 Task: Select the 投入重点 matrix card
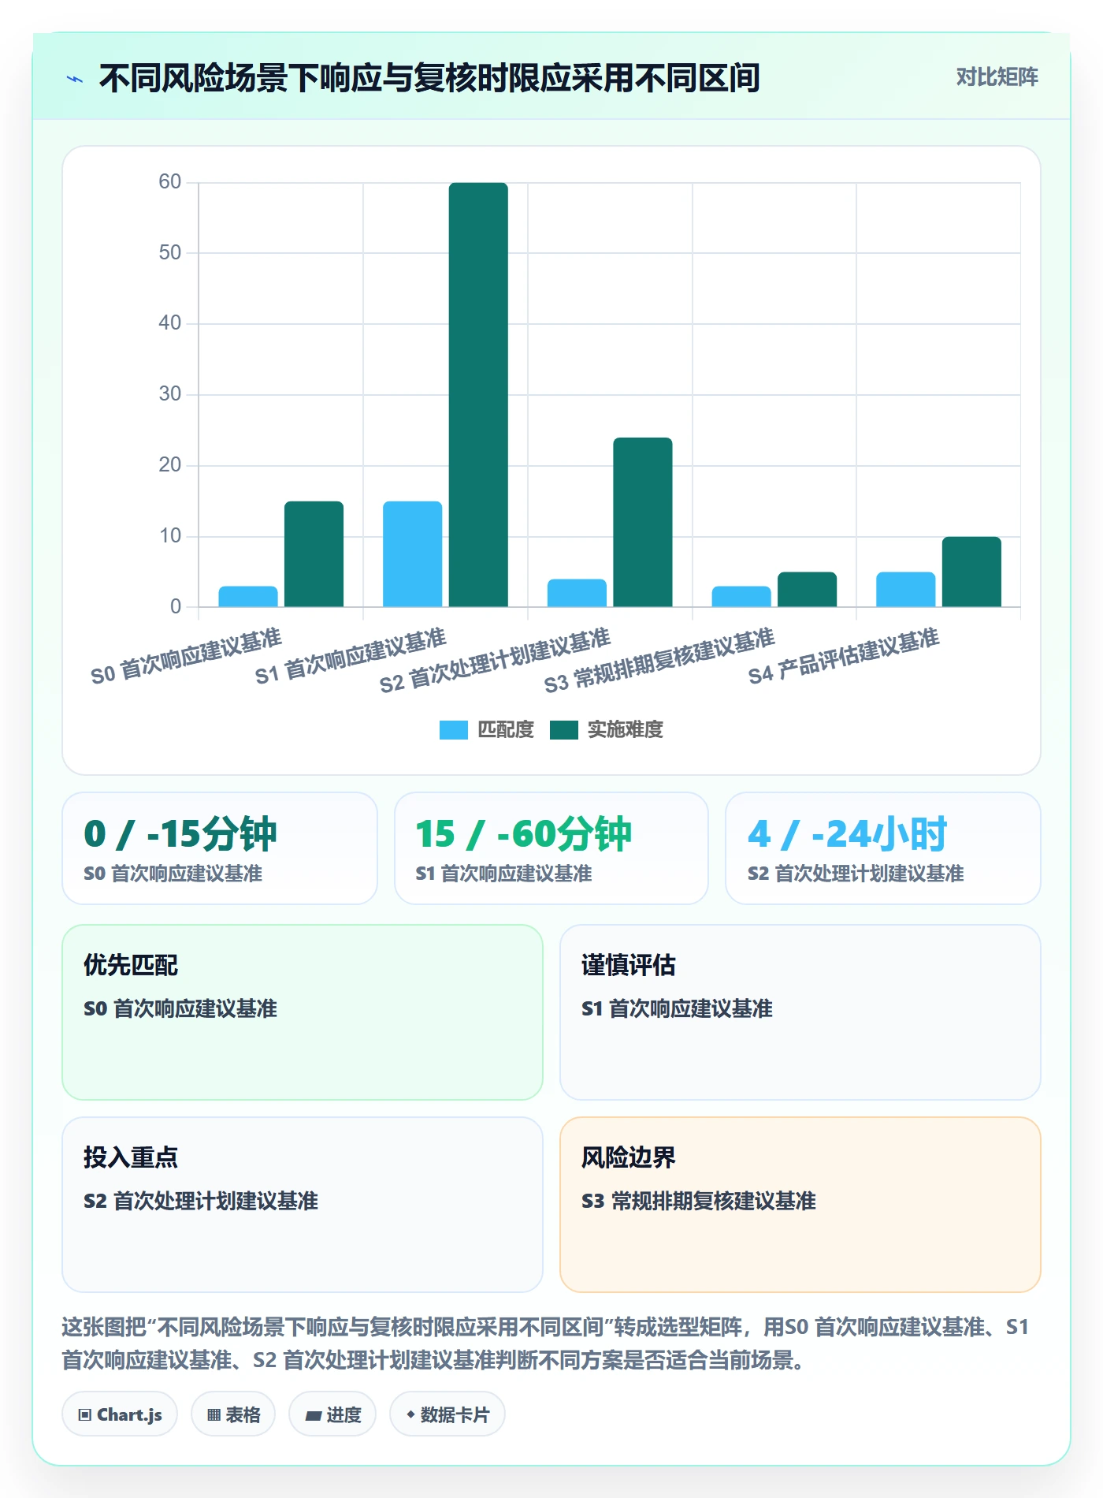pos(303,1205)
